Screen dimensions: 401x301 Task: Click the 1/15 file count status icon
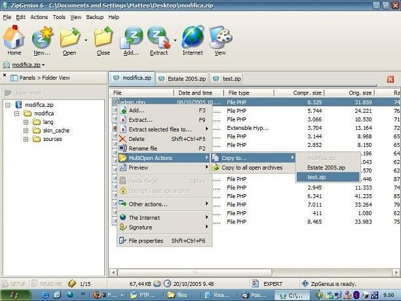pos(72,283)
